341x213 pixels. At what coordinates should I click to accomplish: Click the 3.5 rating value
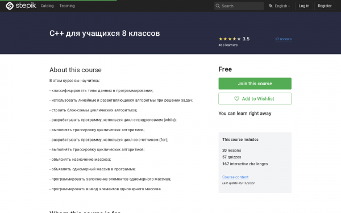246,39
